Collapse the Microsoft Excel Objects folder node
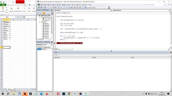The width and height of the screenshot is (172, 96). click(x=40, y=17)
